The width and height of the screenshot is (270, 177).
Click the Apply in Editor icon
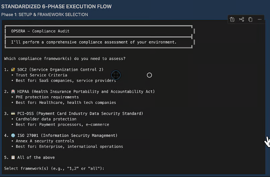(x=232, y=19)
